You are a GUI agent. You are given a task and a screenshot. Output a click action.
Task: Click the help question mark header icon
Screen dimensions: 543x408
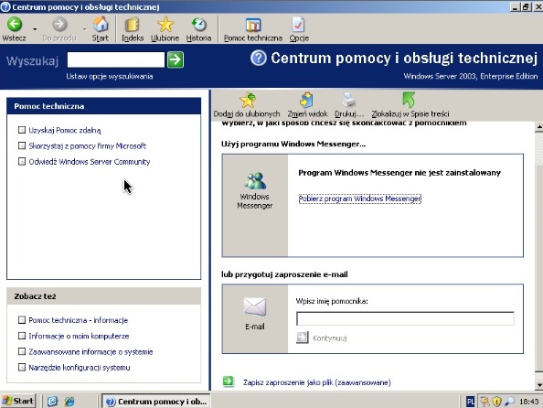pyautogui.click(x=259, y=58)
